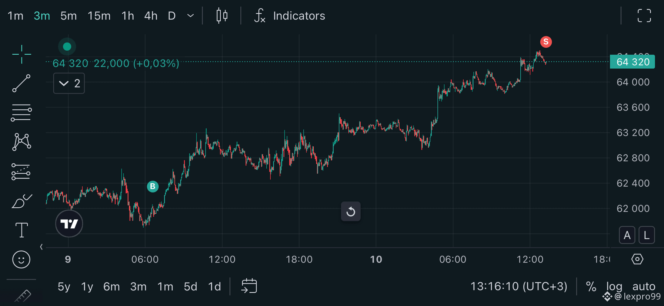This screenshot has width=664, height=306.
Task: Enter fullscreen chart mode
Action: tap(644, 16)
